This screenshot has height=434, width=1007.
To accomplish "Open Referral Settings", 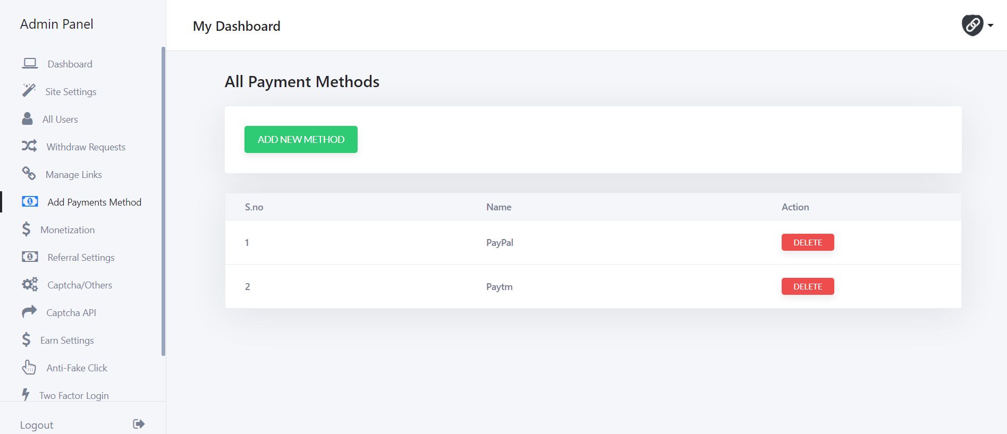I will coord(81,258).
